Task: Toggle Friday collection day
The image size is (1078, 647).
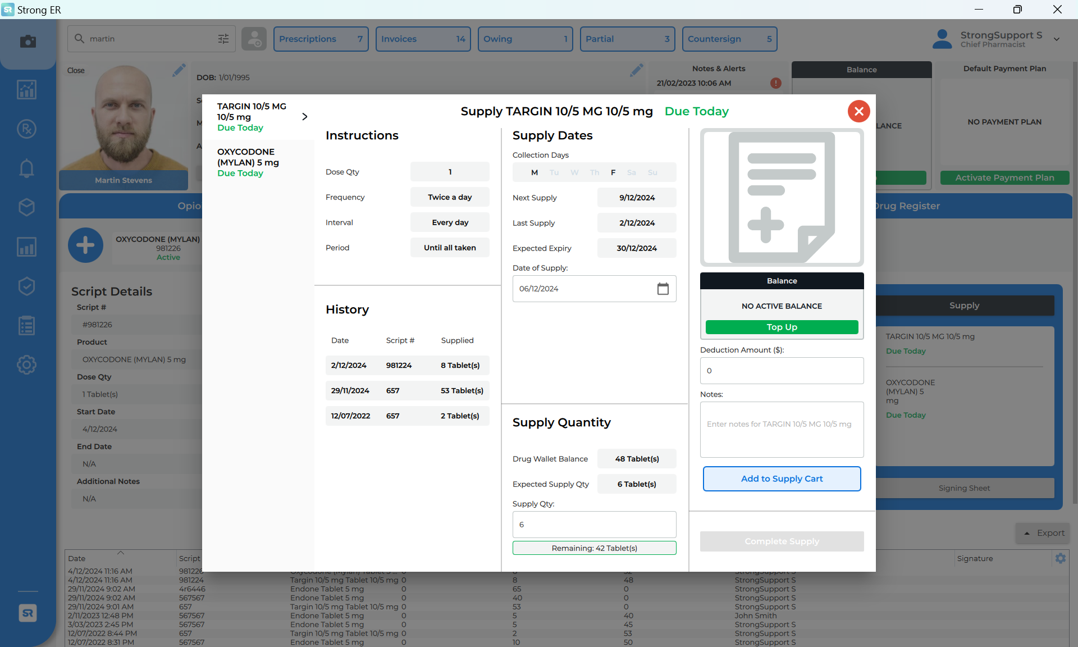Action: coord(613,172)
